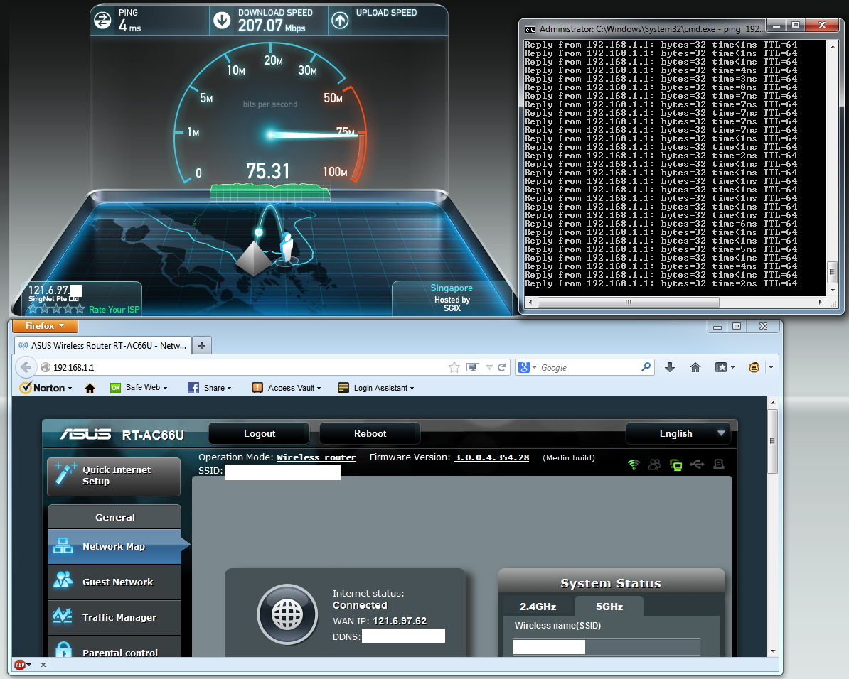Open the address bar history dropdown arrow

[489, 367]
